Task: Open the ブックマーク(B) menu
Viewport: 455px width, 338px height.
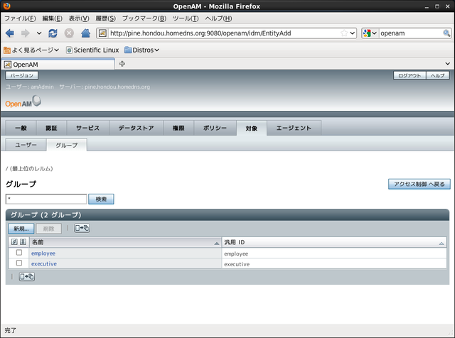Action: [x=144, y=18]
